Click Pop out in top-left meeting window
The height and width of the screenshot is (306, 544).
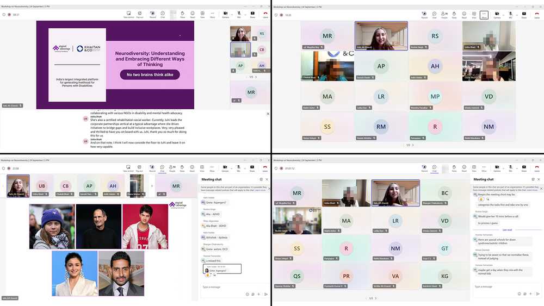pyautogui.click(x=139, y=15)
